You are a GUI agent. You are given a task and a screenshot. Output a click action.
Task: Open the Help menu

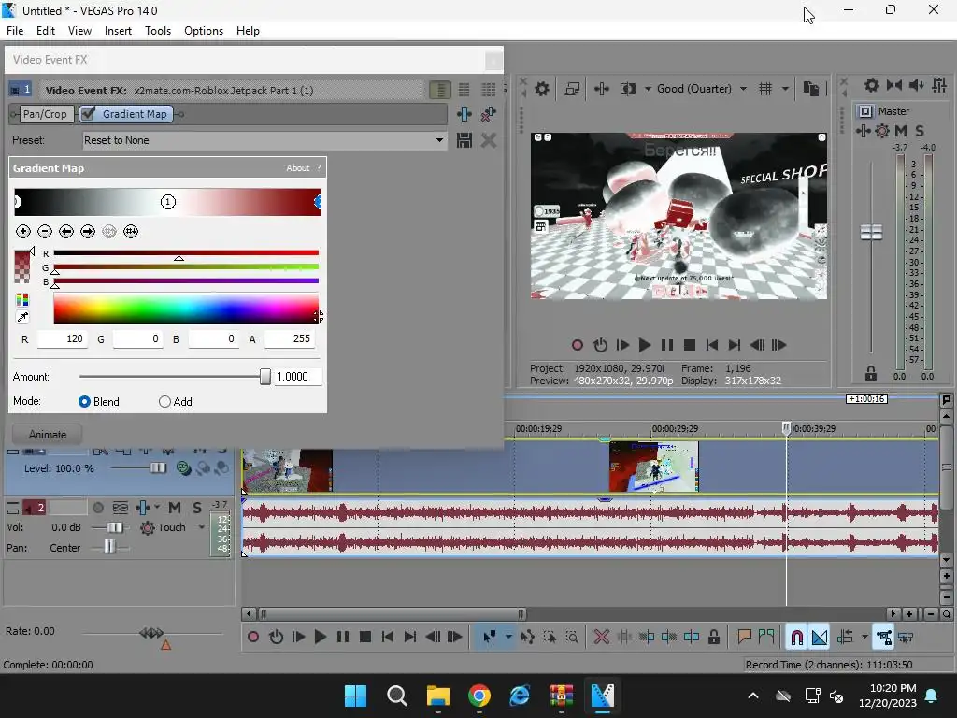[248, 31]
